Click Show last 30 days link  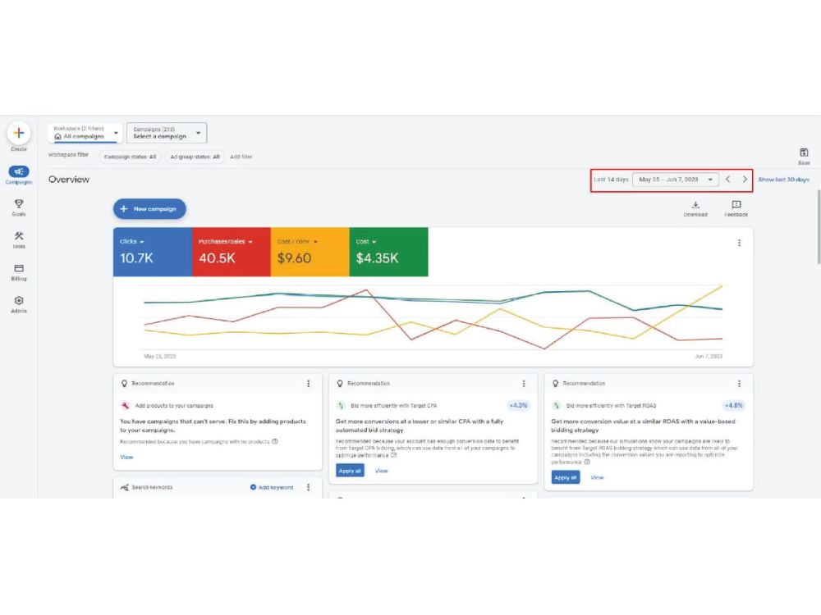pyautogui.click(x=783, y=180)
